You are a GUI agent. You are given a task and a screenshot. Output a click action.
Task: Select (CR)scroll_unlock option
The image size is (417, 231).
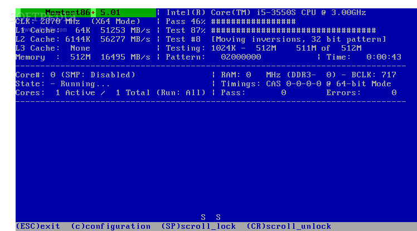pyautogui.click(x=289, y=226)
